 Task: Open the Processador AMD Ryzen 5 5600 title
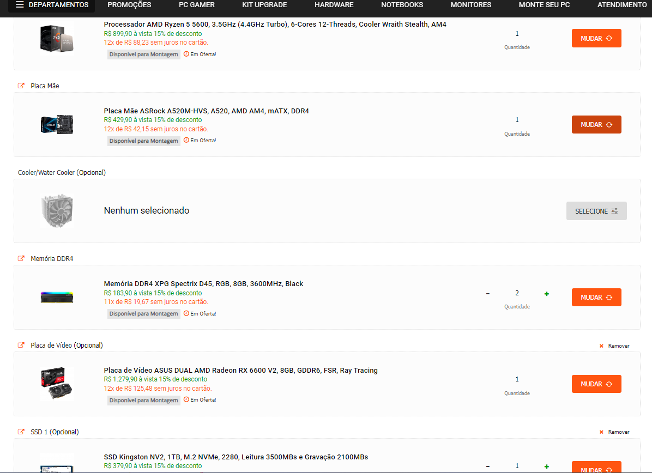coord(275,24)
